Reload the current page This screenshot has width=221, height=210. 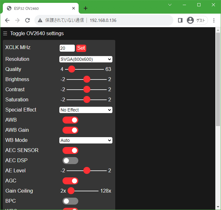click(x=27, y=20)
